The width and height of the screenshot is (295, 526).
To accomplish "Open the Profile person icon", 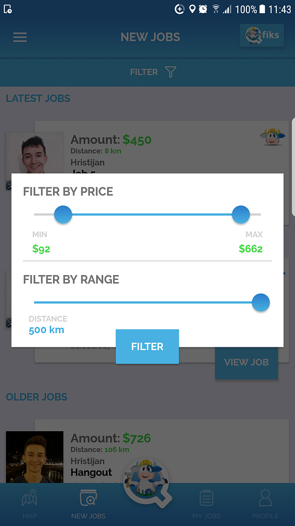I will (x=265, y=498).
